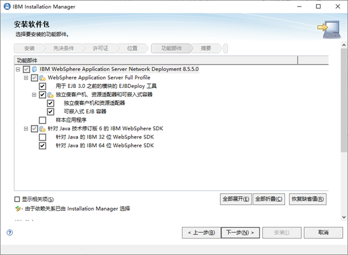
Task: Close the IBM Installation Manager window
Action: click(338, 6)
